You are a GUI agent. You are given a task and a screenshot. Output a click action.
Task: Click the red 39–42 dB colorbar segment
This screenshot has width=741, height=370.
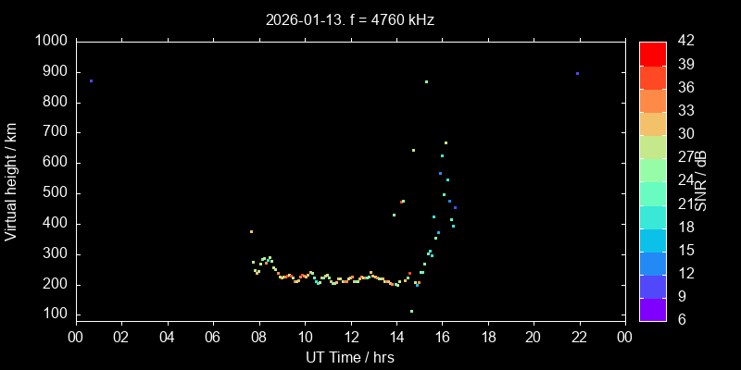(652, 53)
